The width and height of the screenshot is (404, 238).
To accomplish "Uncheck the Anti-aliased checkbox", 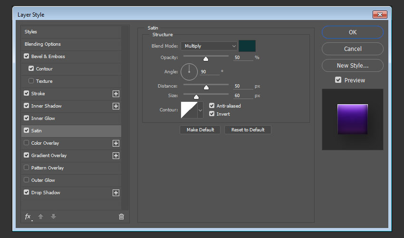I will tap(212, 106).
